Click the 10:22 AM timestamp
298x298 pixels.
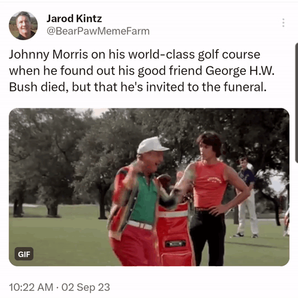[31, 287]
